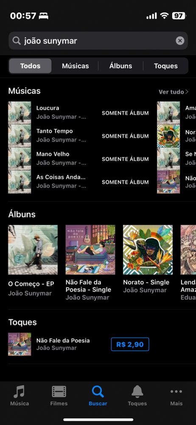Switch to the Músicas filter segment
This screenshot has height=425, width=196.
tap(75, 66)
